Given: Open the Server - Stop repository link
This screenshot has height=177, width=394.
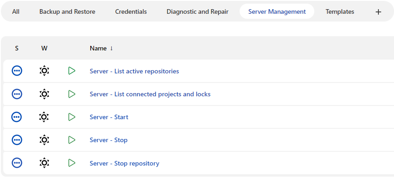Looking at the screenshot, I should click(x=124, y=163).
